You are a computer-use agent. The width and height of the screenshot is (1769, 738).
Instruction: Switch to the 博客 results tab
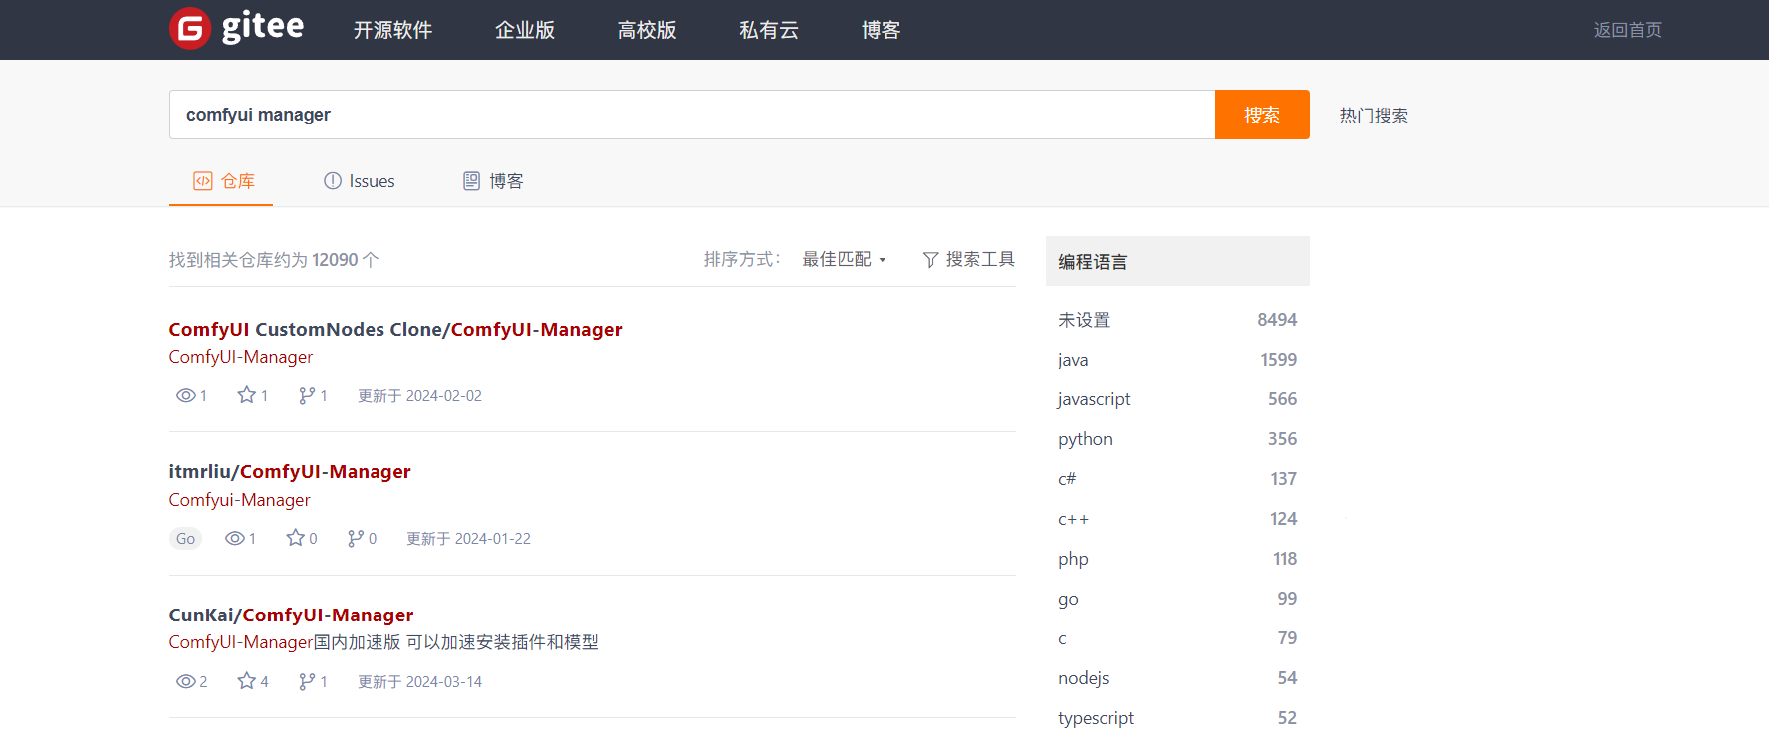click(493, 181)
